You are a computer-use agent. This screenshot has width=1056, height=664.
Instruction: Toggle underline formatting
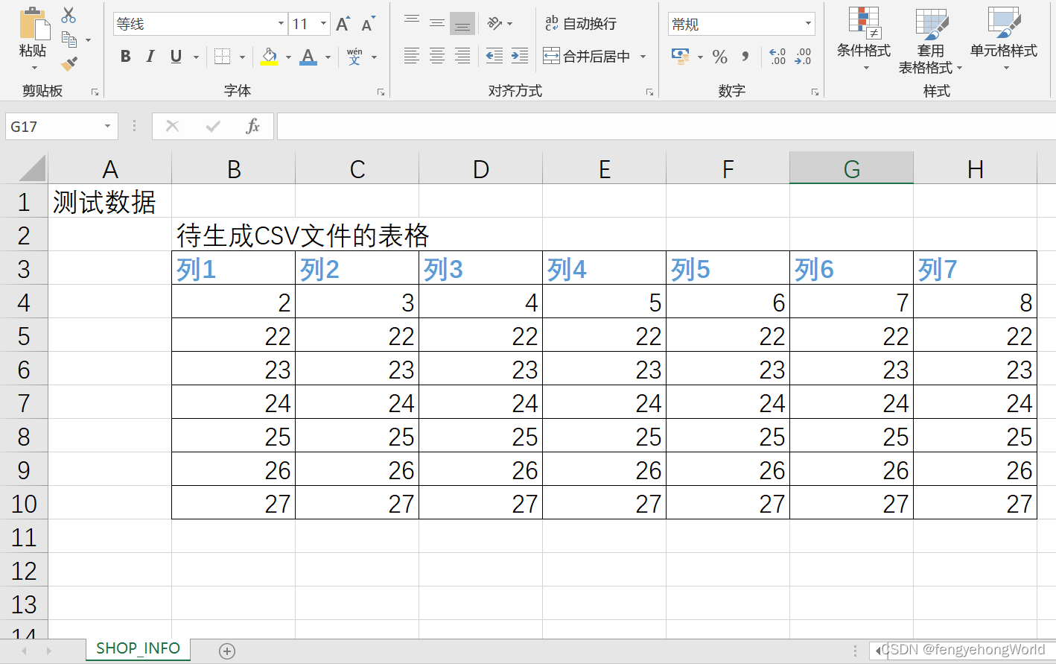coord(176,56)
